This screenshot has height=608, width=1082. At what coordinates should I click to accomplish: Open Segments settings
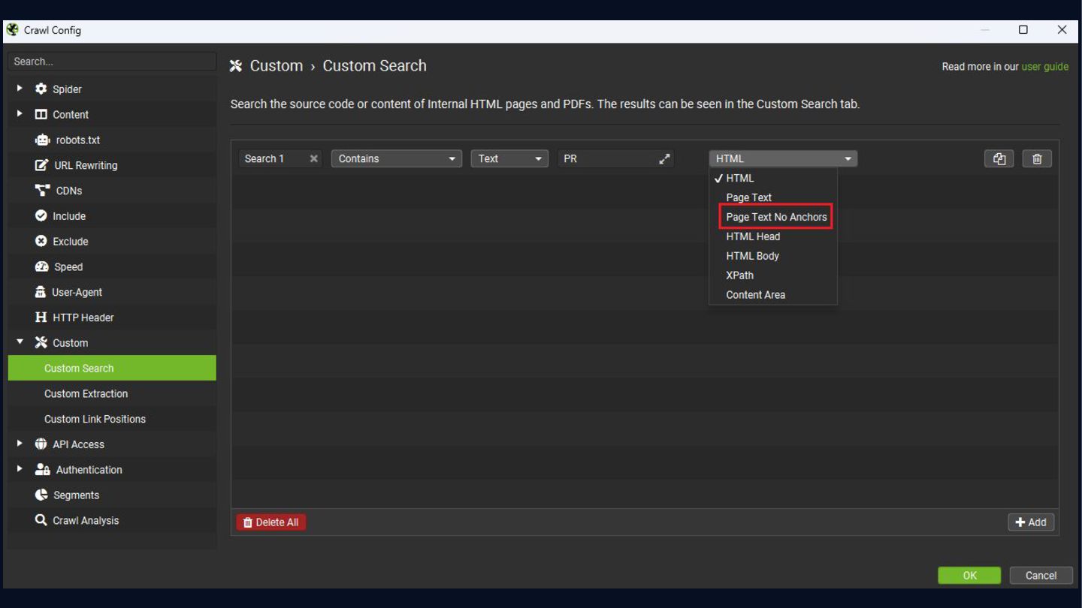point(112,495)
